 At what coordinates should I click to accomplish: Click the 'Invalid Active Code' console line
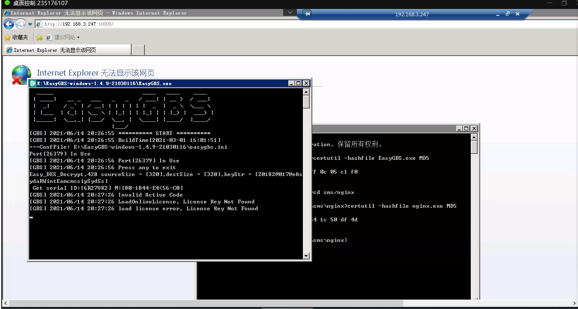106,195
